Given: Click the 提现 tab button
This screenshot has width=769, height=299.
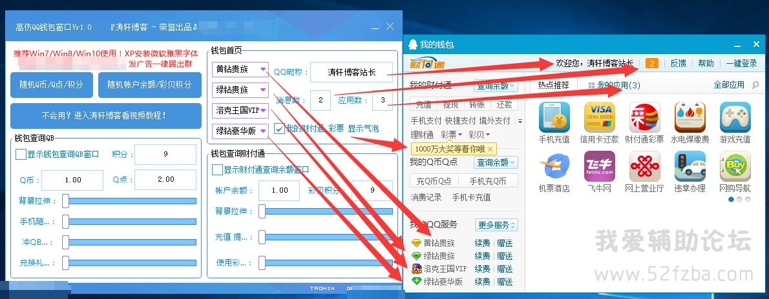Looking at the screenshot, I should point(450,104).
